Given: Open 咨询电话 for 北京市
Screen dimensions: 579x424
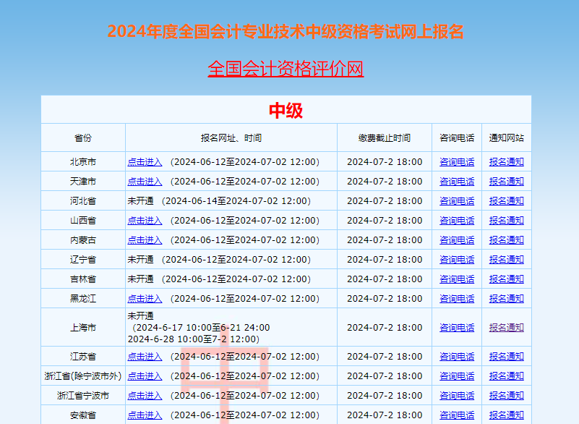Looking at the screenshot, I should pos(457,162).
